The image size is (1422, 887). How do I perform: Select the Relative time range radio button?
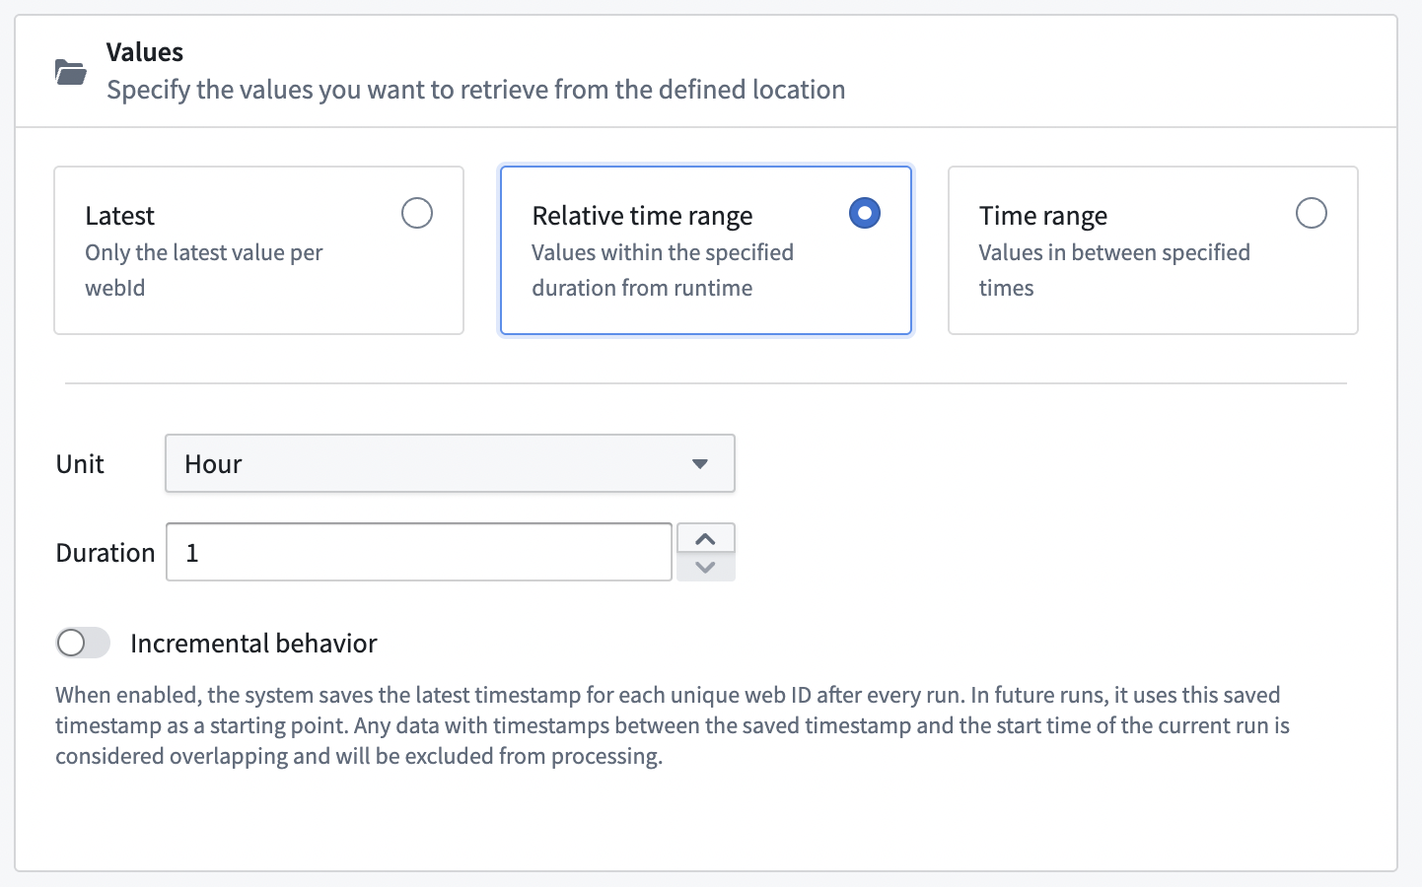[864, 212]
